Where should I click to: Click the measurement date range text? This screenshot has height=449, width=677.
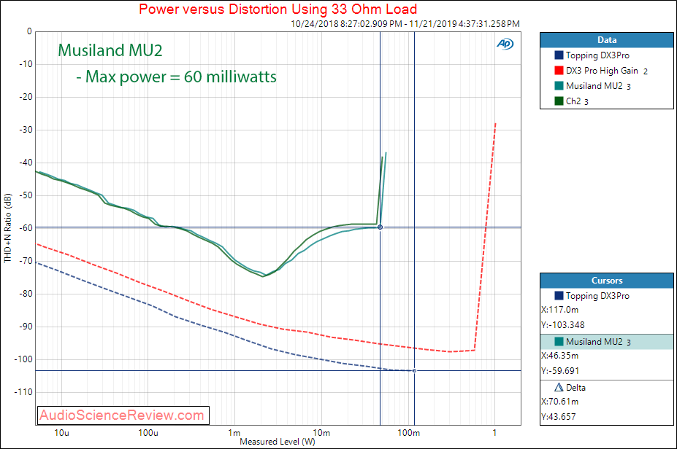(x=405, y=24)
